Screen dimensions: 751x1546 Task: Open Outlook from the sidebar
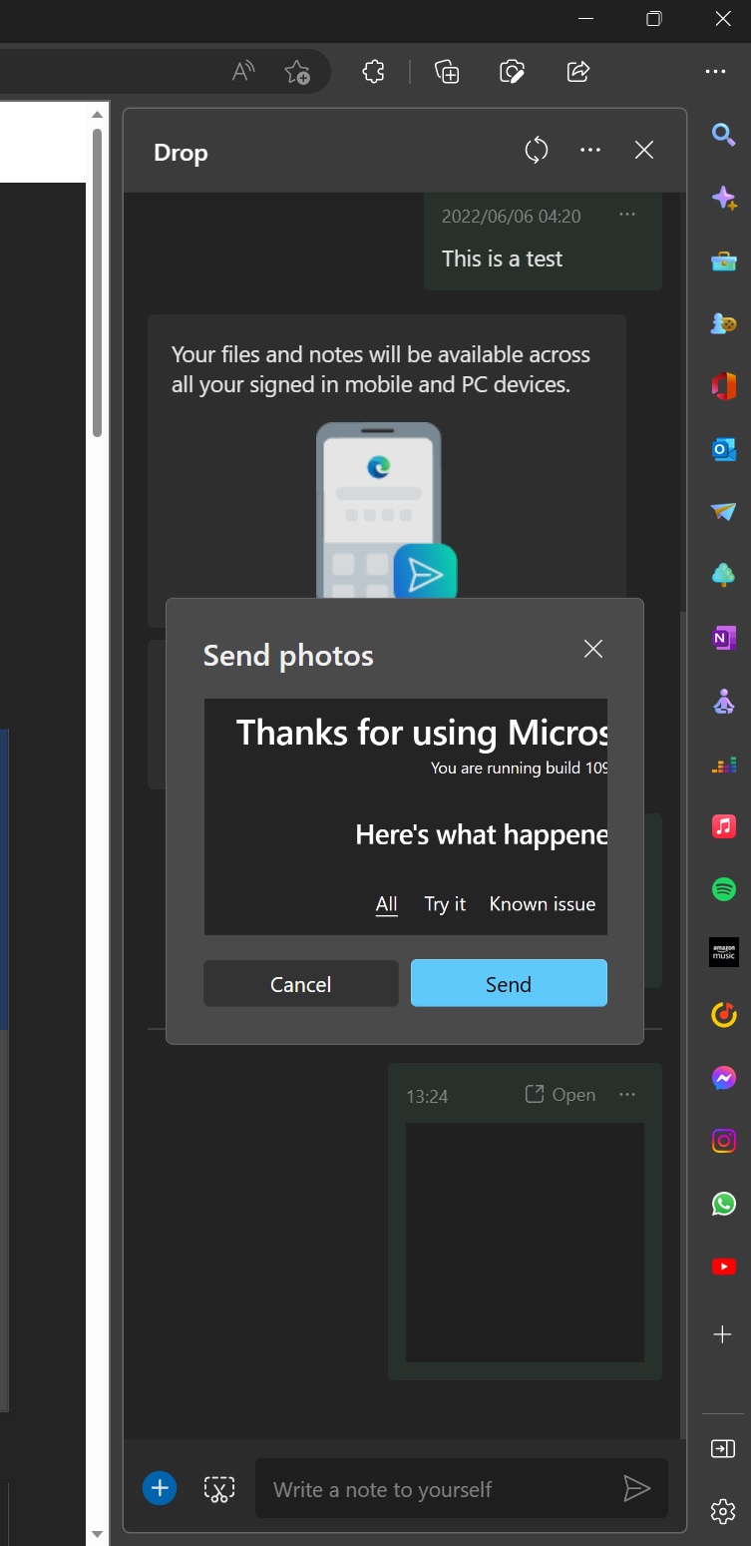click(724, 449)
